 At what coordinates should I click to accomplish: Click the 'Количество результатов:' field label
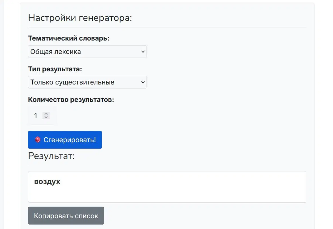71,100
